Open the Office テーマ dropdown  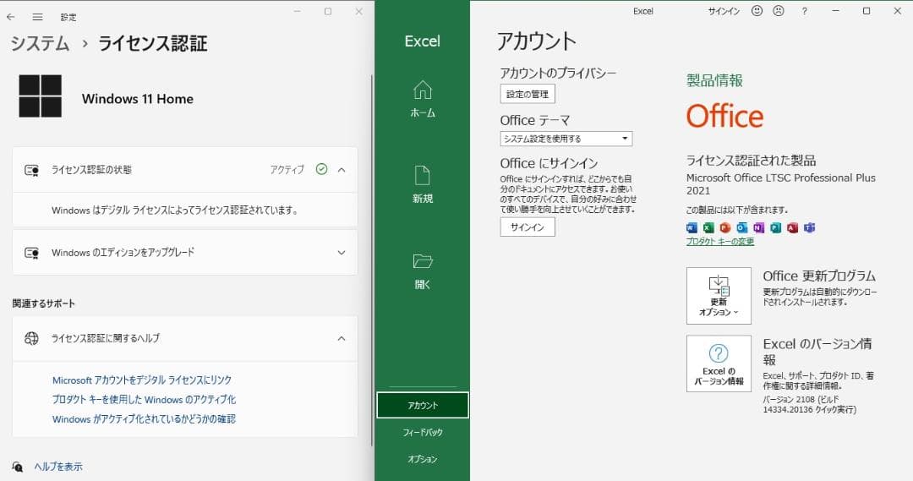(x=566, y=139)
